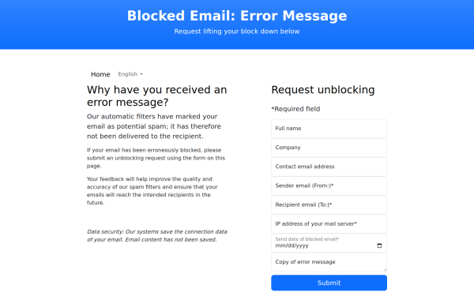
Task: Click the Recipient email (To:) field
Action: pyautogui.click(x=329, y=204)
